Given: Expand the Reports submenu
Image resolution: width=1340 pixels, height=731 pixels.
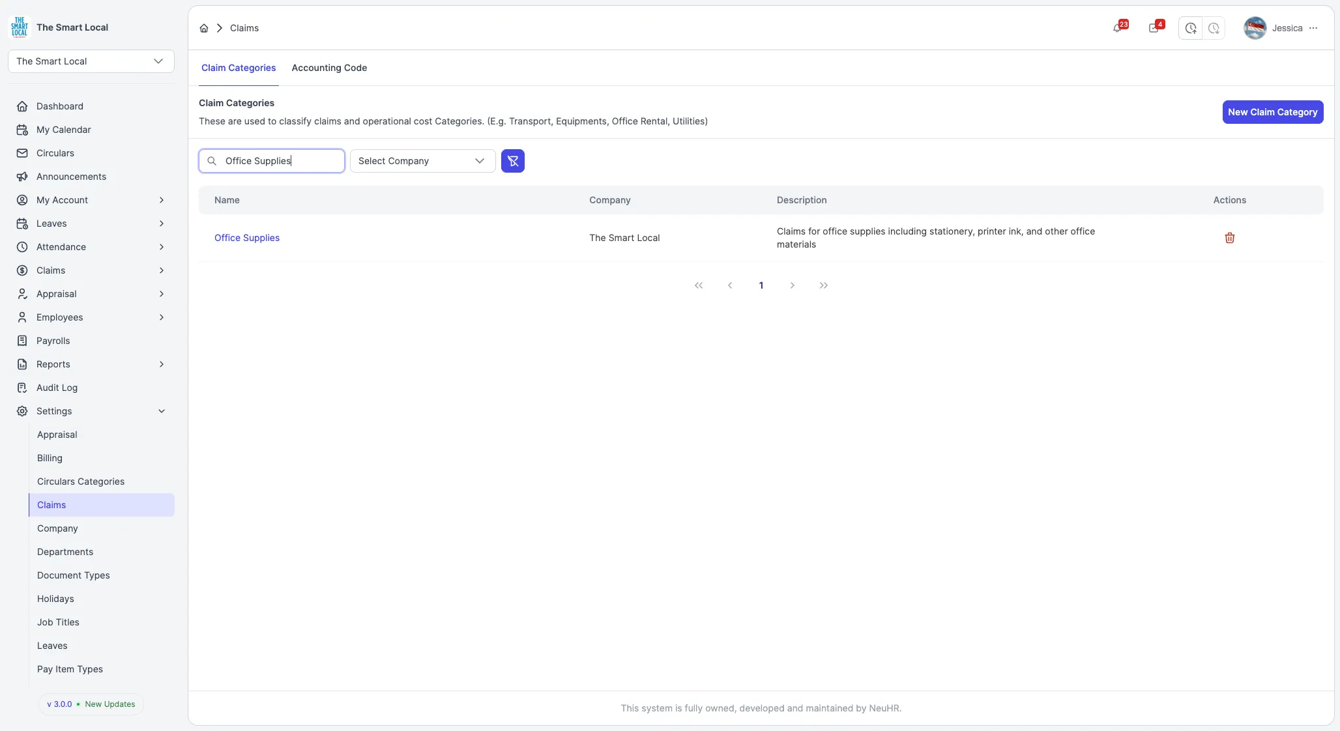Looking at the screenshot, I should click(x=162, y=364).
